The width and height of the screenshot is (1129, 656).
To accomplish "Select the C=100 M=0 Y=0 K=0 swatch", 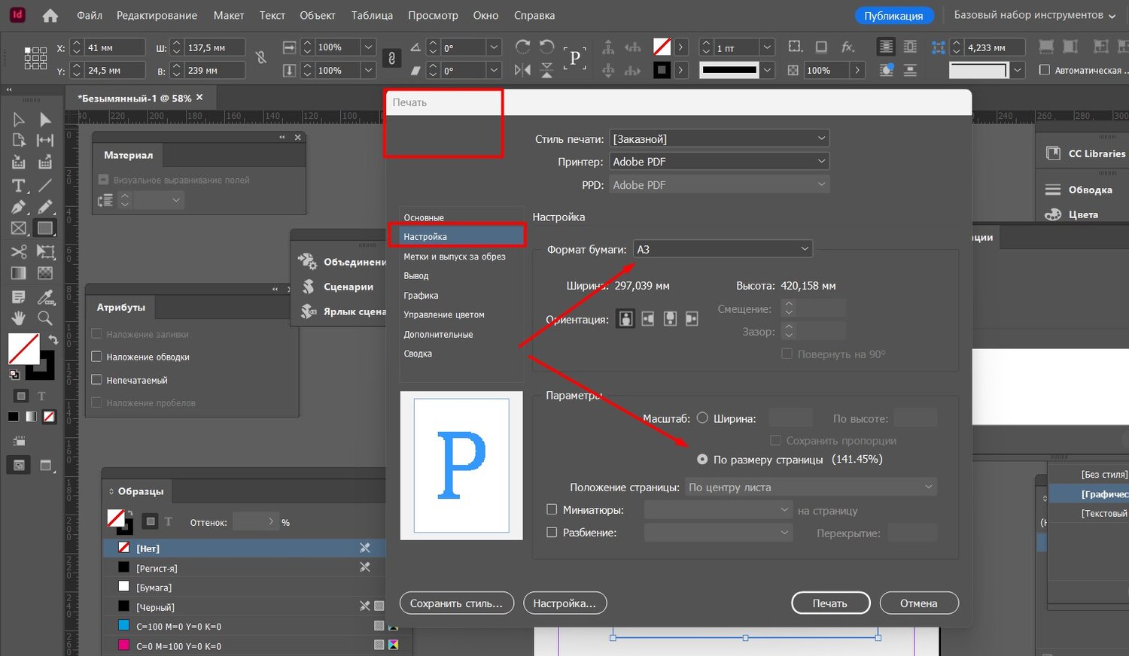I will click(x=178, y=626).
